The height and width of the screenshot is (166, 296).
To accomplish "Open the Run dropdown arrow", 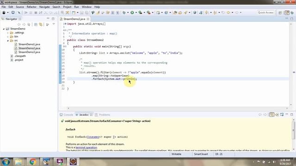I will (136, 12).
